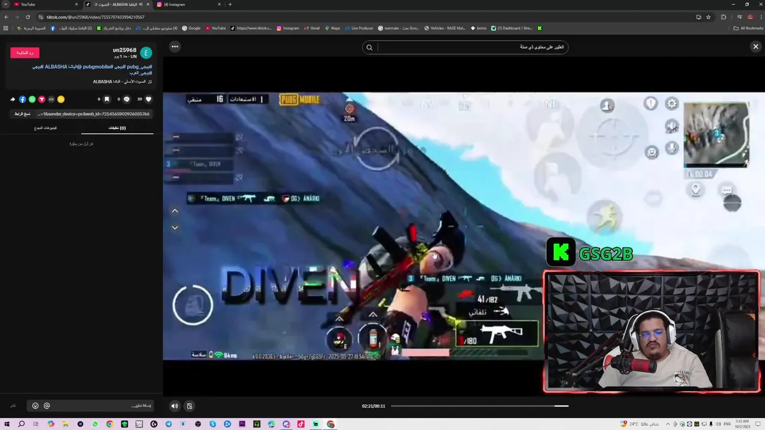765x430 pixels.
Task: Switch to the Instagram browser tab
Action: click(188, 4)
